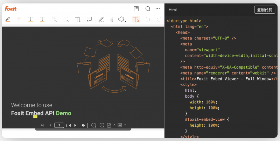Select the Strikeout text tool
280x141 pixels.
pyautogui.click(x=19, y=19)
